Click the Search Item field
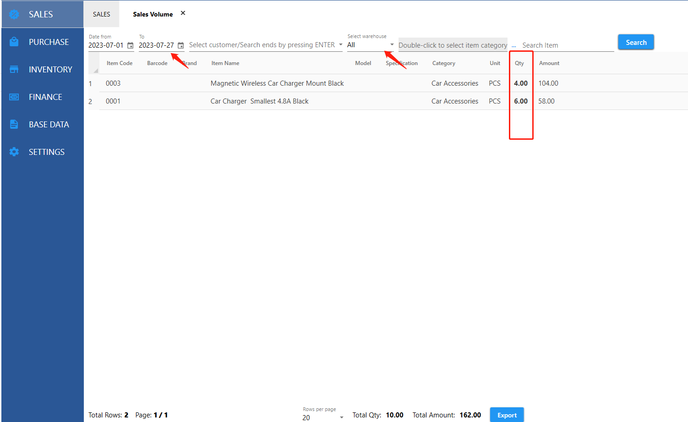The height and width of the screenshot is (422, 688). [568, 45]
